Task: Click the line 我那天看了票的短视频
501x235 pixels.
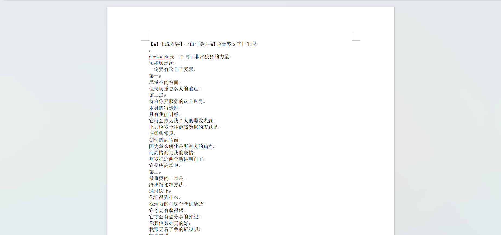Action: point(174,230)
